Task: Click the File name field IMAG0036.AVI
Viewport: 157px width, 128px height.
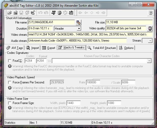Action: tap(51, 22)
